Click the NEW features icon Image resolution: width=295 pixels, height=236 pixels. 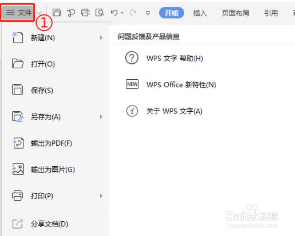[132, 84]
